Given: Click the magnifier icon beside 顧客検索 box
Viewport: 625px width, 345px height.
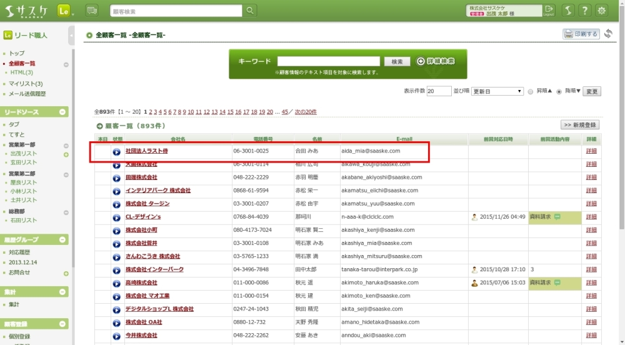Looking at the screenshot, I should [250, 11].
